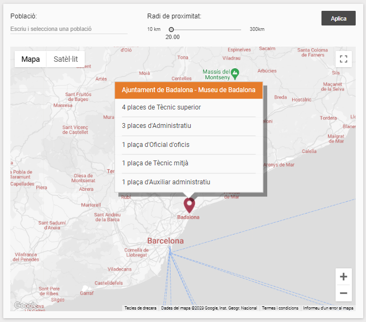This screenshot has width=366, height=322.
Task: Click the Barcelona city label
Action: 166,241
